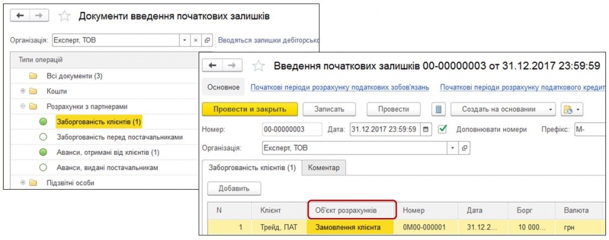Toggle the Доповнювати номери checkbox

(x=442, y=129)
